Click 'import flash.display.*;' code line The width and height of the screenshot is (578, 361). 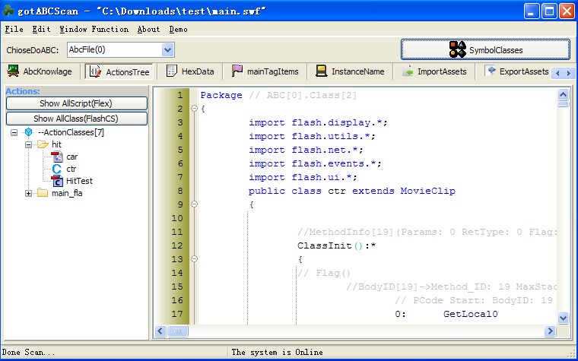tap(318, 122)
